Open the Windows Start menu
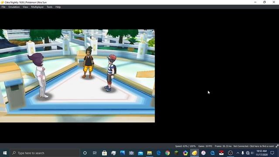Viewport: 279px width, 157px height. 5,153
